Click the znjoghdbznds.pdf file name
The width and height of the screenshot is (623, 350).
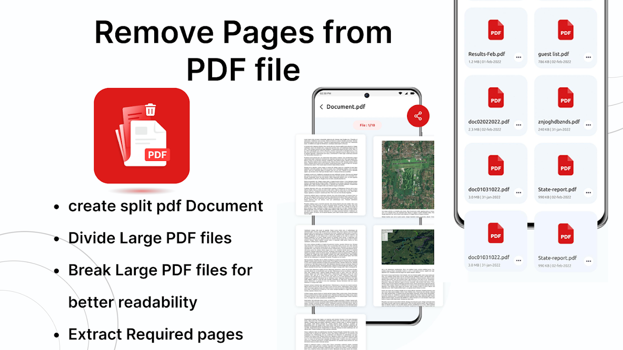559,122
